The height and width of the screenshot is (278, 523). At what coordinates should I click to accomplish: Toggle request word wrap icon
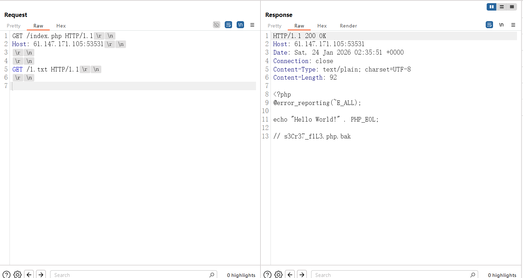pos(228,25)
